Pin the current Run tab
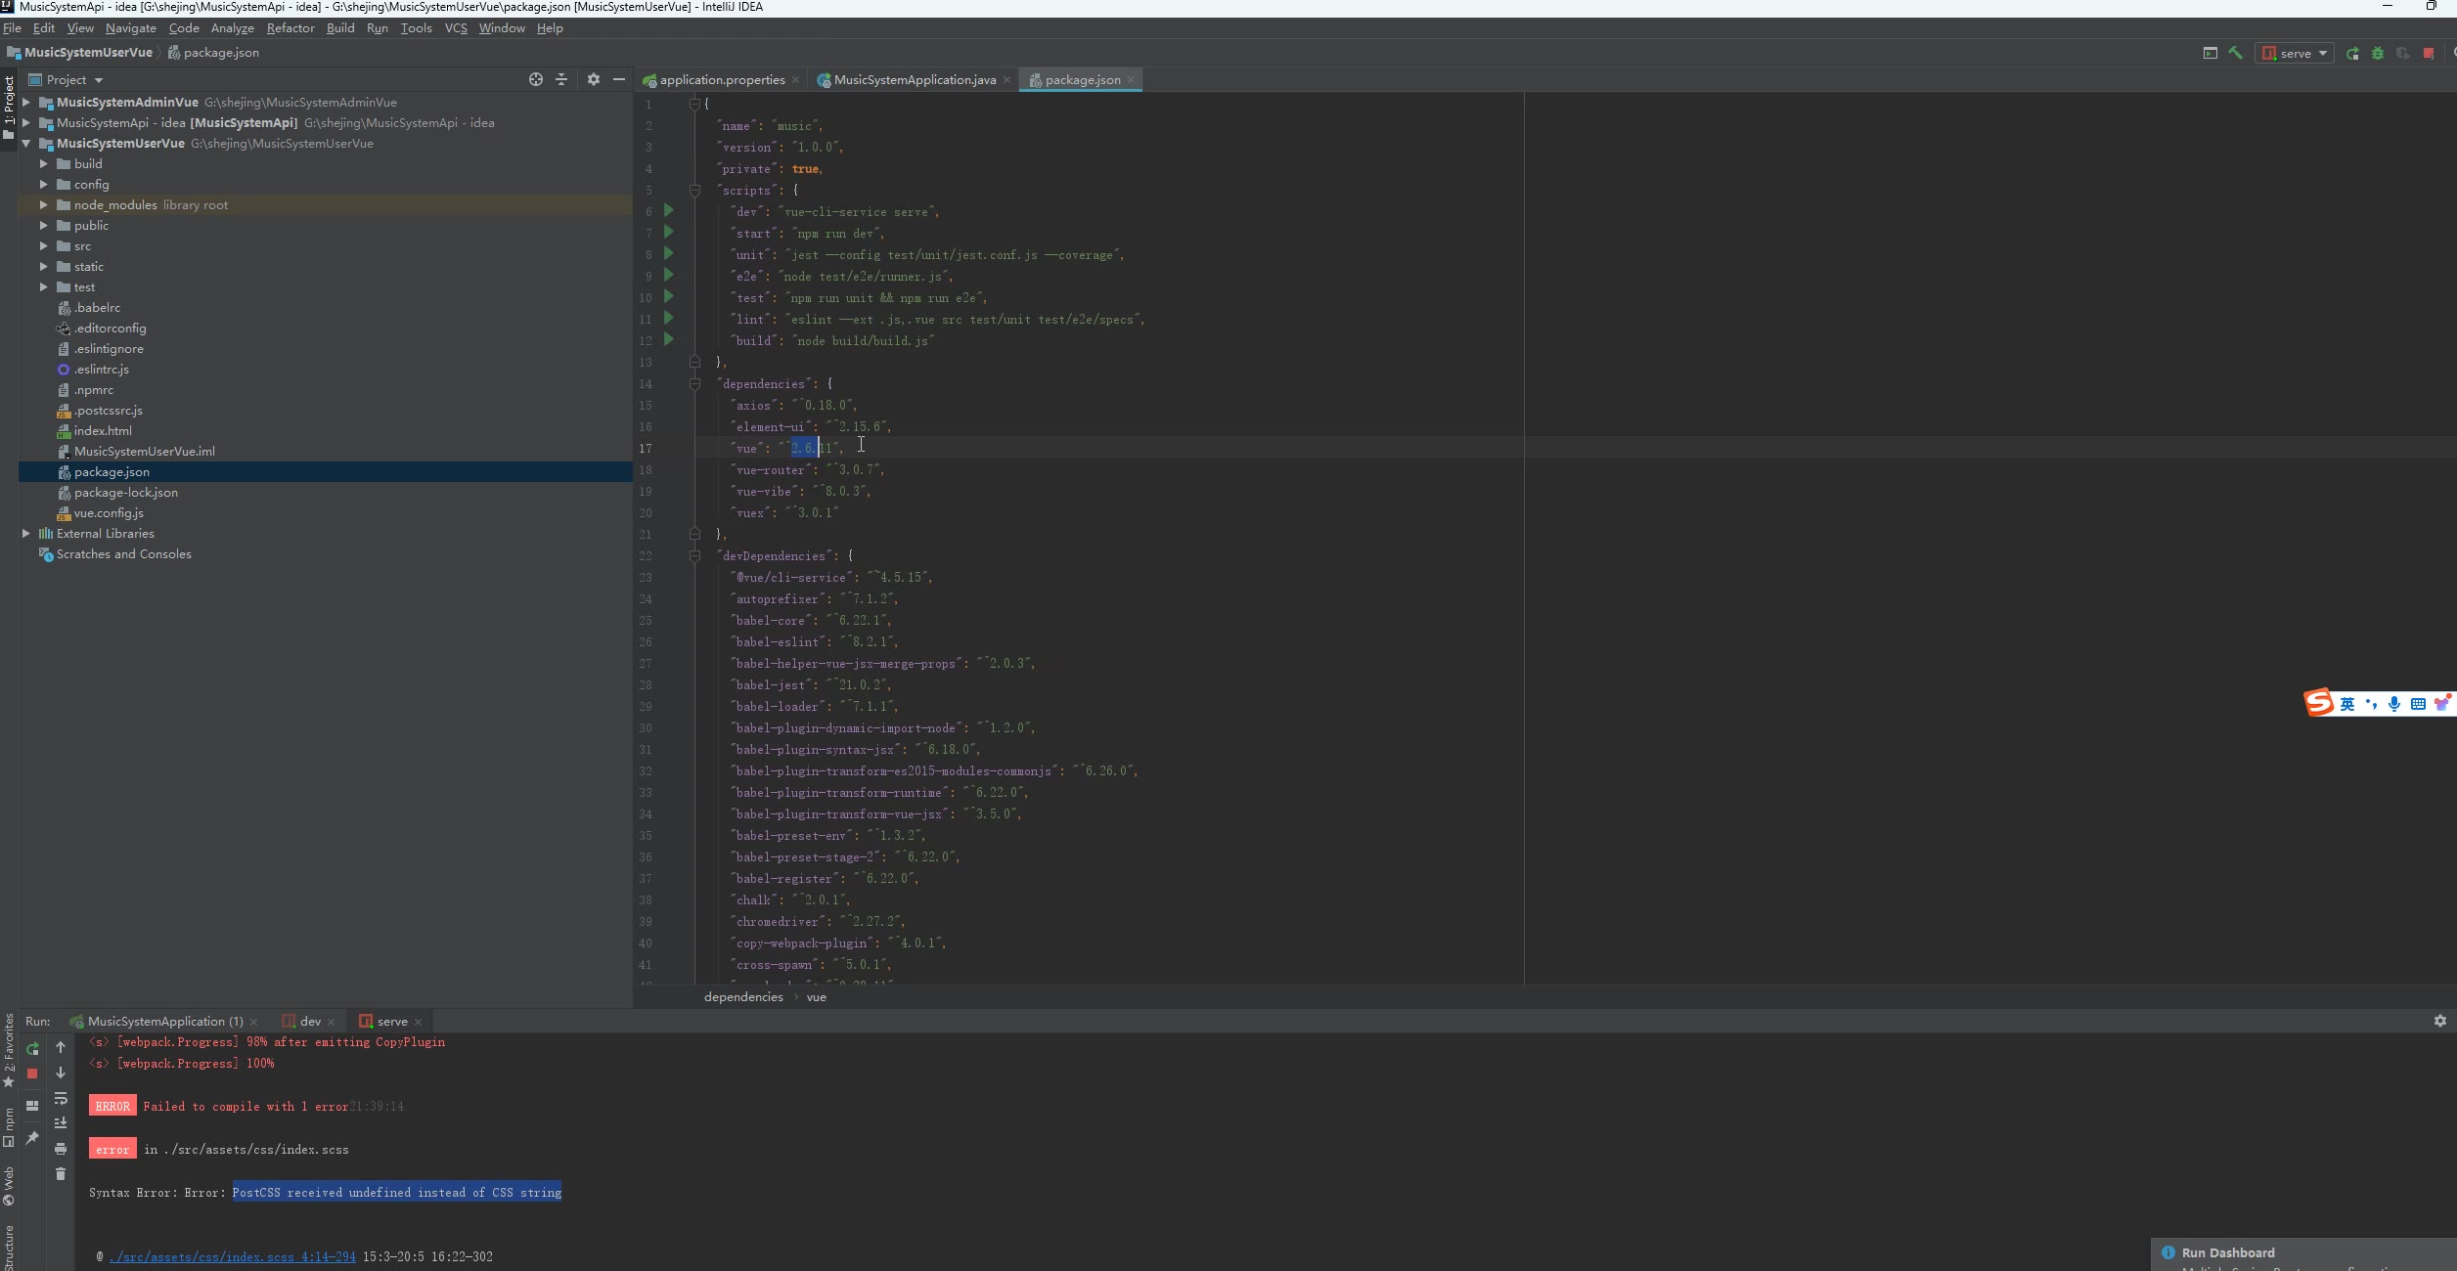Image resolution: width=2457 pixels, height=1271 pixels. click(32, 1138)
